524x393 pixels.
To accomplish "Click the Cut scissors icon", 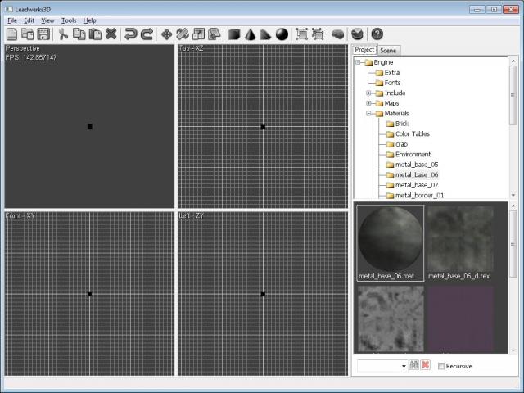I will pyautogui.click(x=63, y=34).
